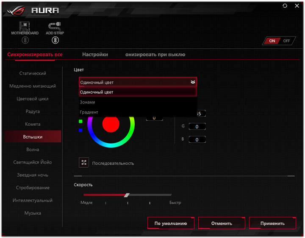
Task: Open the shutdown sync tab
Action: click(155, 55)
